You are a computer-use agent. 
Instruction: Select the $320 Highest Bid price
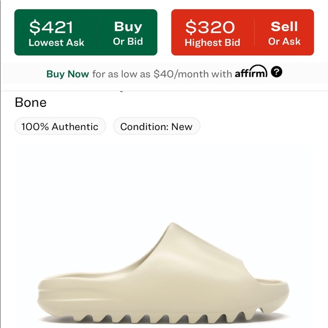(x=210, y=27)
